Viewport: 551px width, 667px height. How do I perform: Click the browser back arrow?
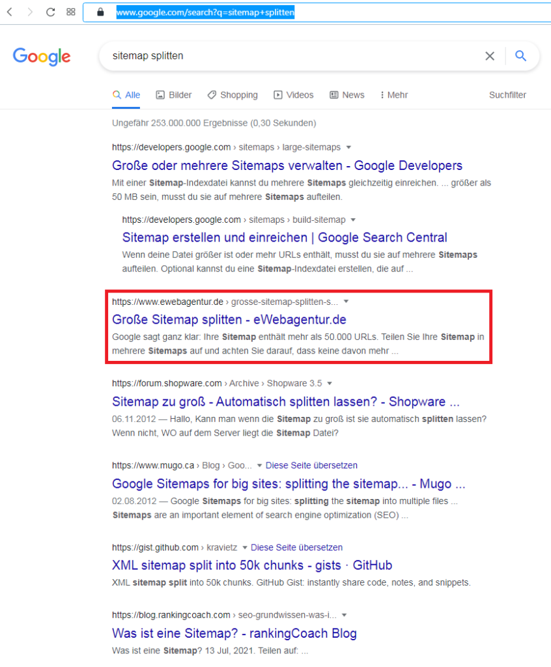[x=10, y=12]
